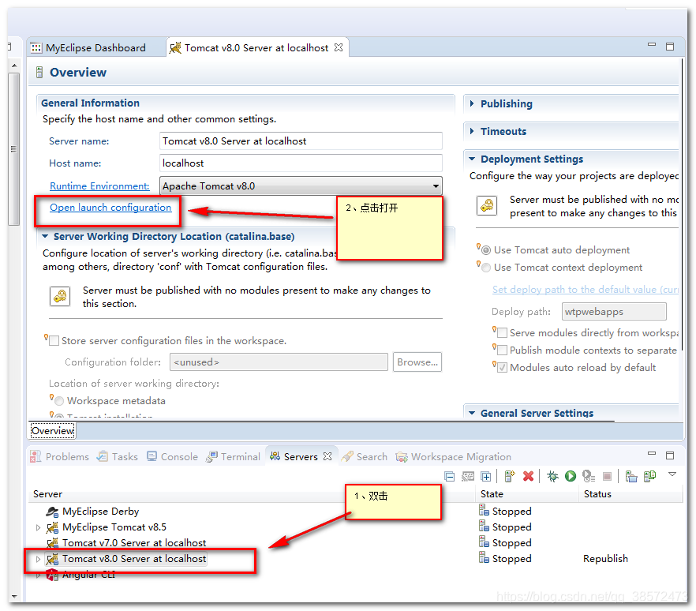This screenshot has width=696, height=611.
Task: Click the manage deployments icon
Action: tap(631, 477)
